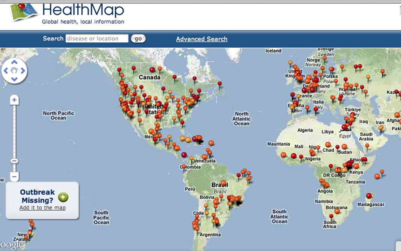Zoom out with the minus button

pyautogui.click(x=14, y=176)
